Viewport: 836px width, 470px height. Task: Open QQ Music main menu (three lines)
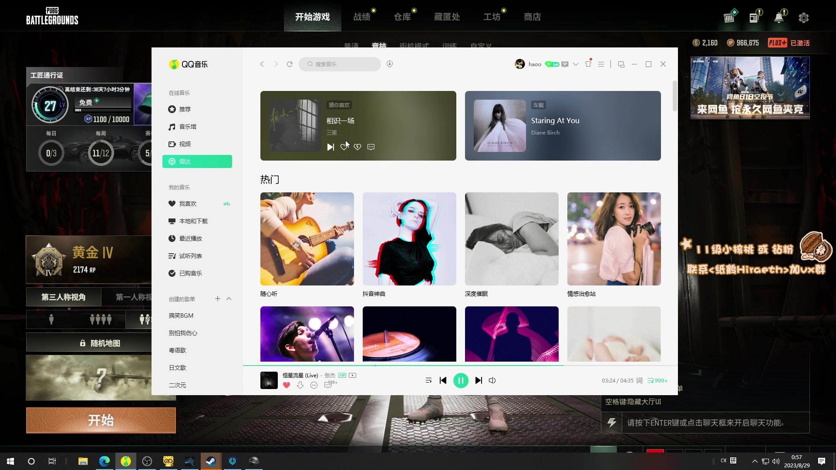601,64
